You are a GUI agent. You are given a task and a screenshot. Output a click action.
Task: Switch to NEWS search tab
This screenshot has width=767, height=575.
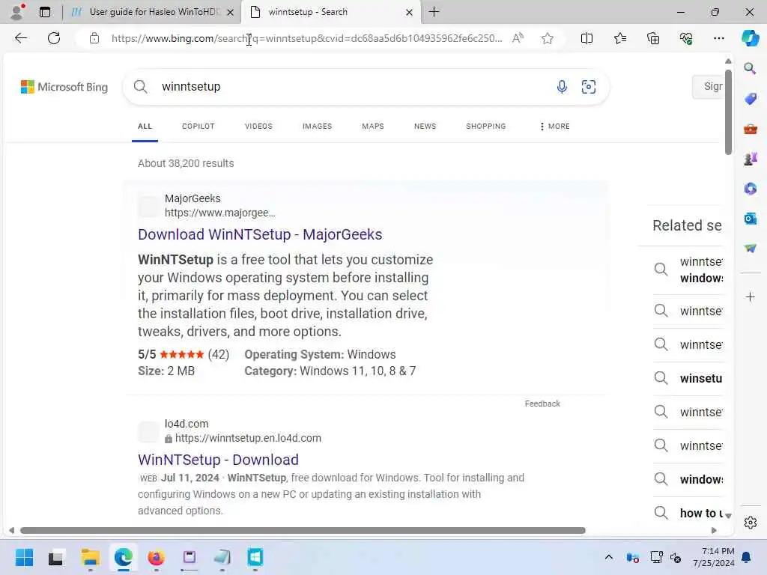pos(425,126)
